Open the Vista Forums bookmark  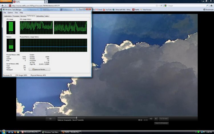pos(146,9)
